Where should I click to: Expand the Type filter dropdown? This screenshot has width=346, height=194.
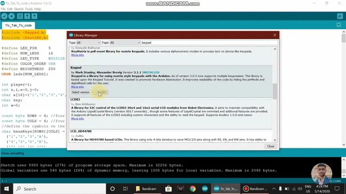coord(88,43)
